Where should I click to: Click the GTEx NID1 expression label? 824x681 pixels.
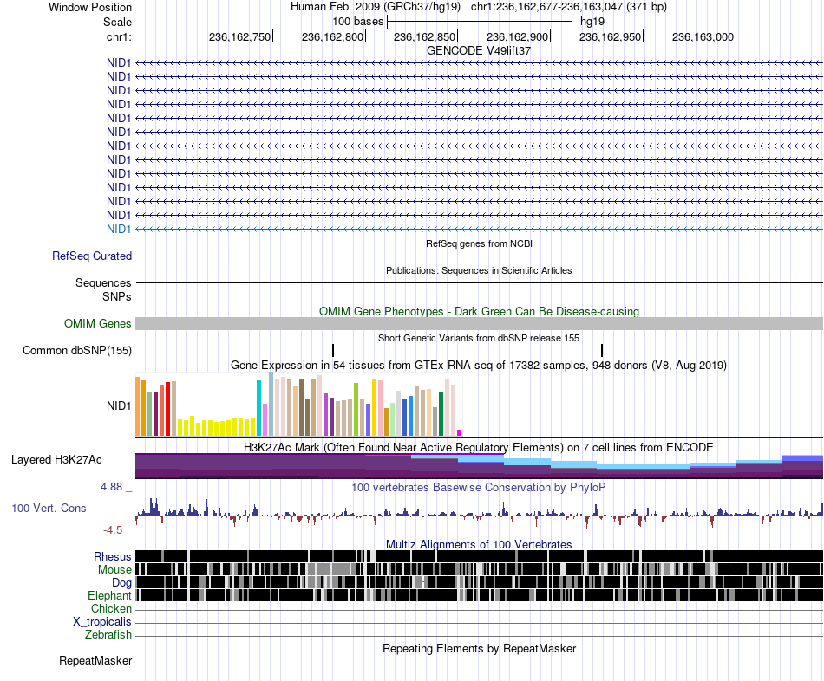coord(119,405)
